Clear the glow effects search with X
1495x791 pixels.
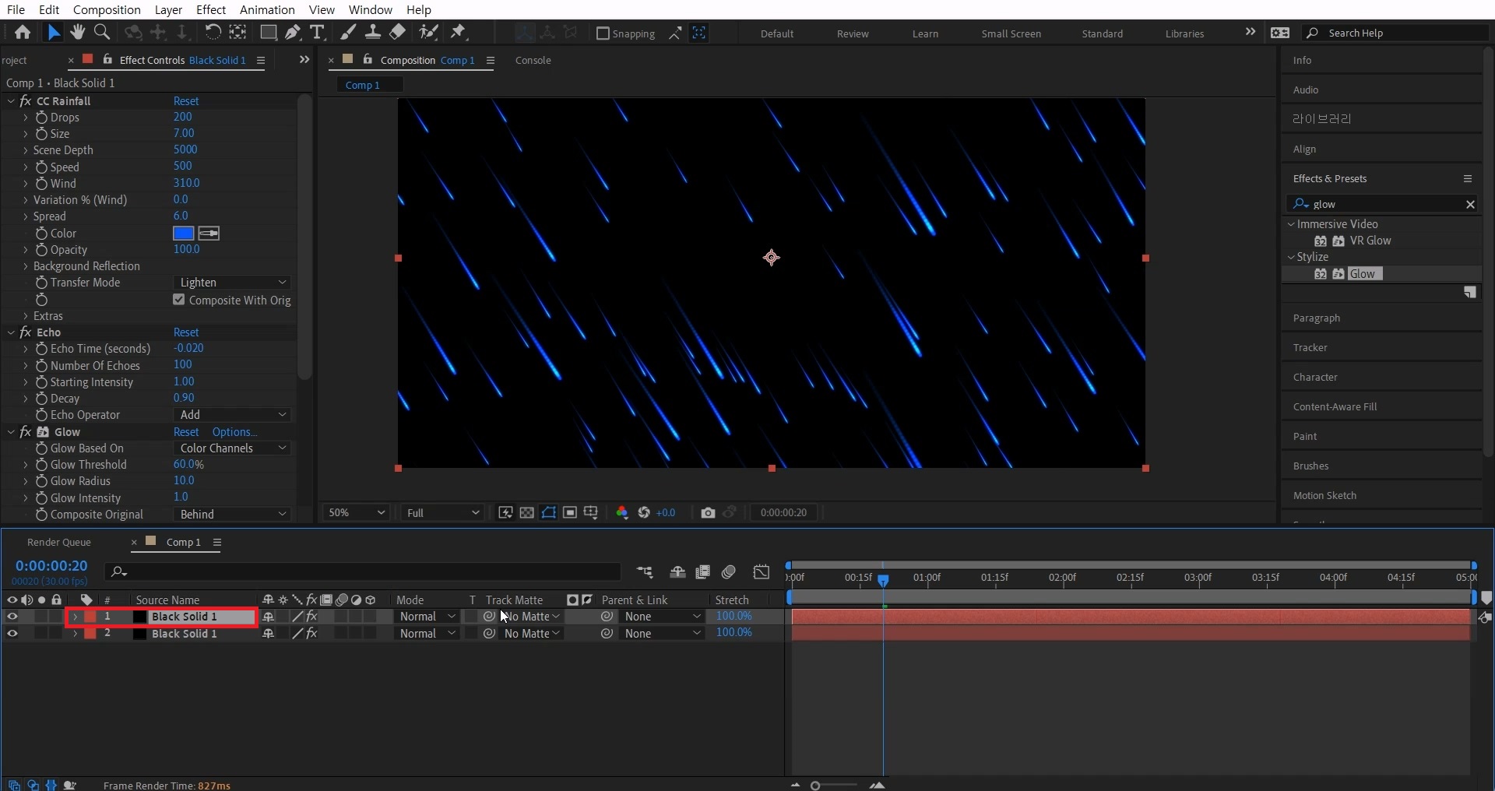click(x=1470, y=204)
